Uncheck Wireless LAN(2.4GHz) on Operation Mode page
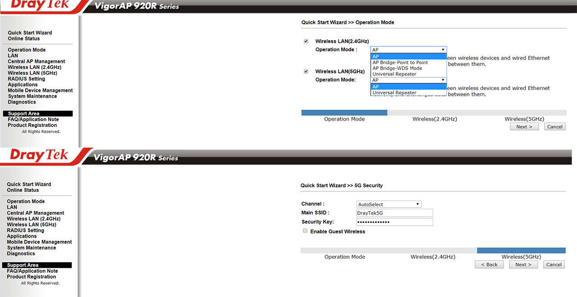This screenshot has width=577, height=297. pos(306,41)
